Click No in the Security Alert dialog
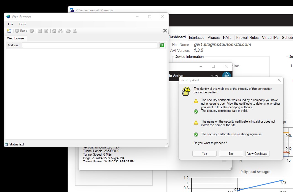This screenshot has height=192, width=293. click(231, 153)
